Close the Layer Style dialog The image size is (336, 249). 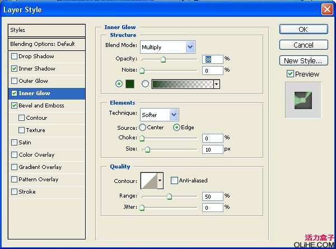(x=326, y=10)
